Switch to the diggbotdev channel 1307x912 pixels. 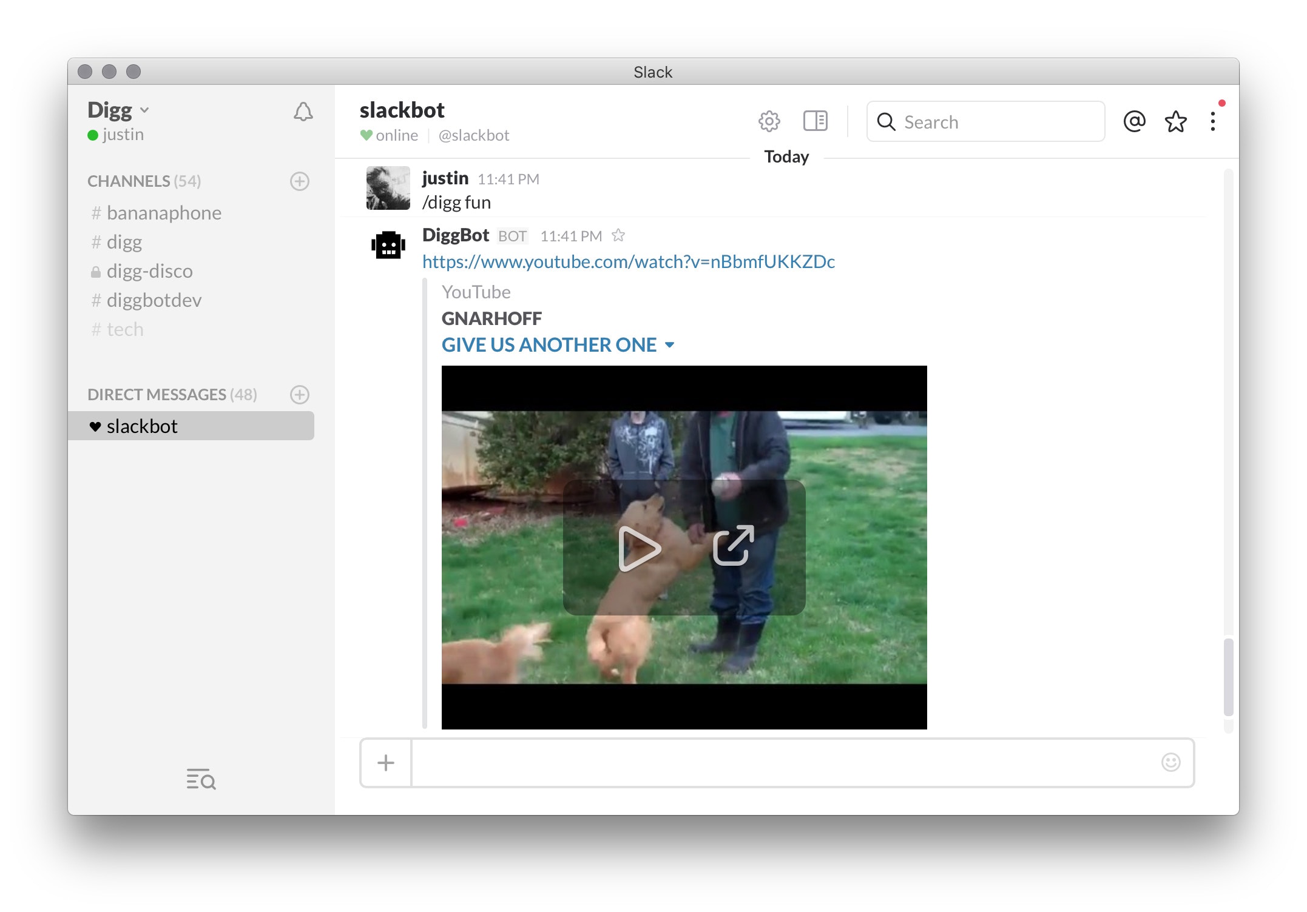154,300
